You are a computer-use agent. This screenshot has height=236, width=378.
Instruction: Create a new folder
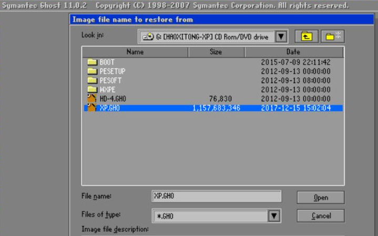pyautogui.click(x=333, y=36)
